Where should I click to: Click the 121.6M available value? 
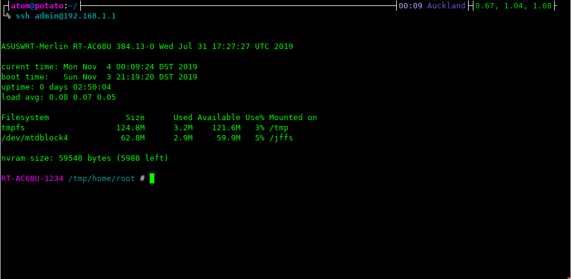pyautogui.click(x=226, y=128)
